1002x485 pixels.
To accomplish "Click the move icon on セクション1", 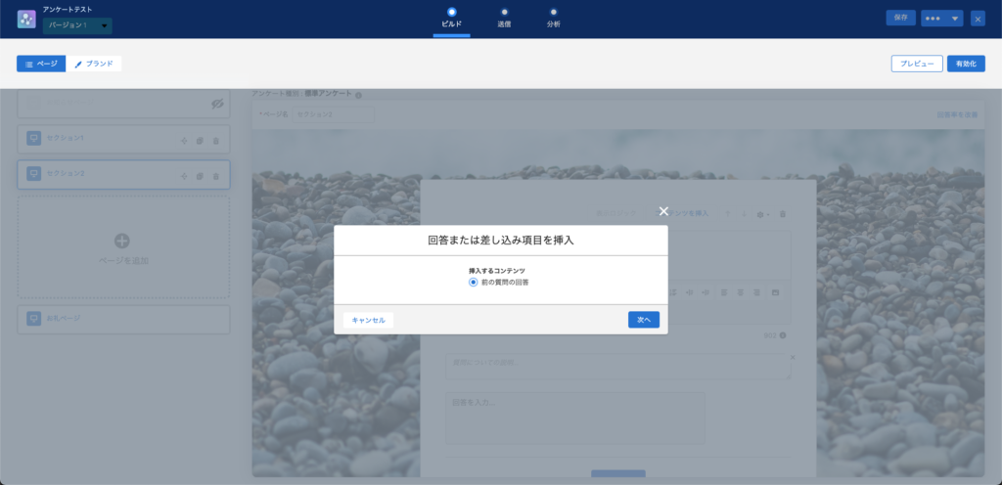I will (184, 141).
